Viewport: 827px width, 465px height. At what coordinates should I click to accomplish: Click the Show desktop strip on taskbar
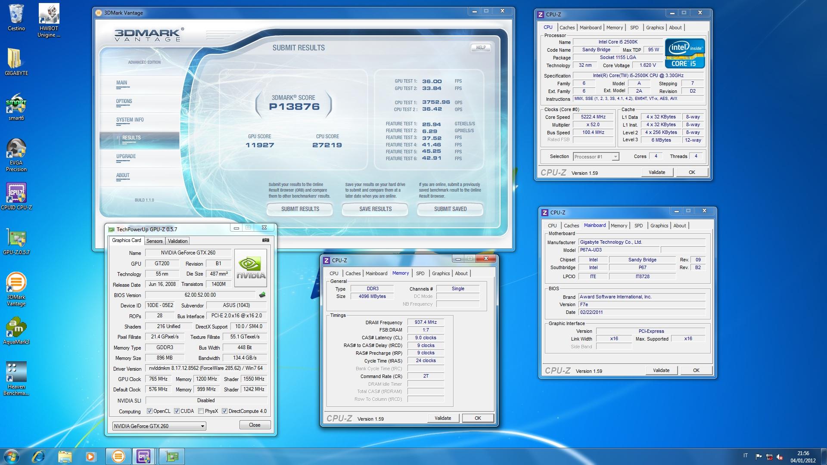pyautogui.click(x=824, y=456)
